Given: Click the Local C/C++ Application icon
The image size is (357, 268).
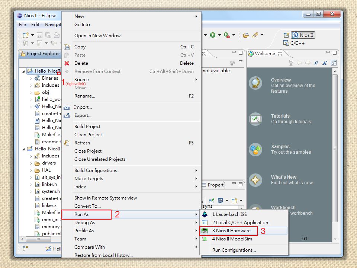Looking at the screenshot, I should (x=205, y=223).
